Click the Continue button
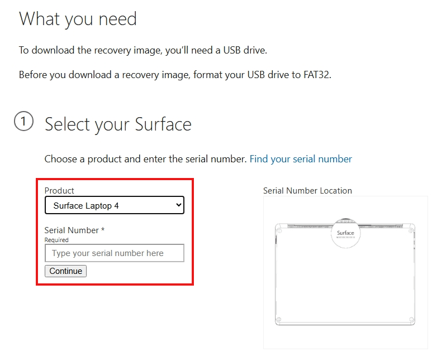Image resolution: width=432 pixels, height=352 pixels. pyautogui.click(x=65, y=271)
